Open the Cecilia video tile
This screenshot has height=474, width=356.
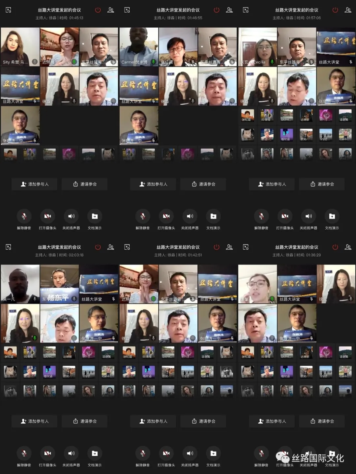(257, 46)
